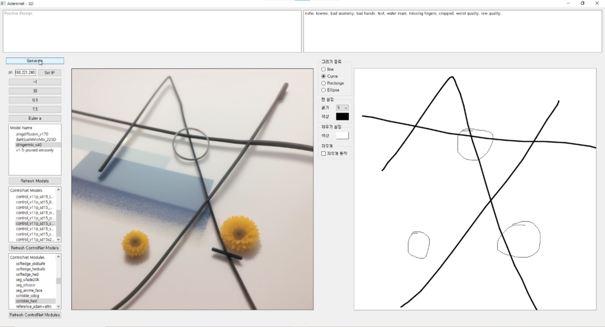Viewport: 605px width, 327px height.
Task: Minimize the Asterinnet window
Action: coord(568,3)
